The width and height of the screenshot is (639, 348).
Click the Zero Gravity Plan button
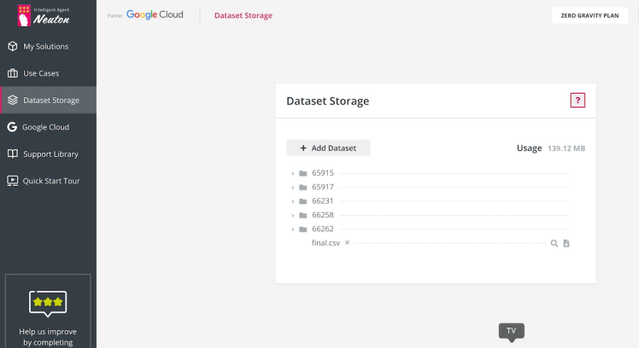589,15
